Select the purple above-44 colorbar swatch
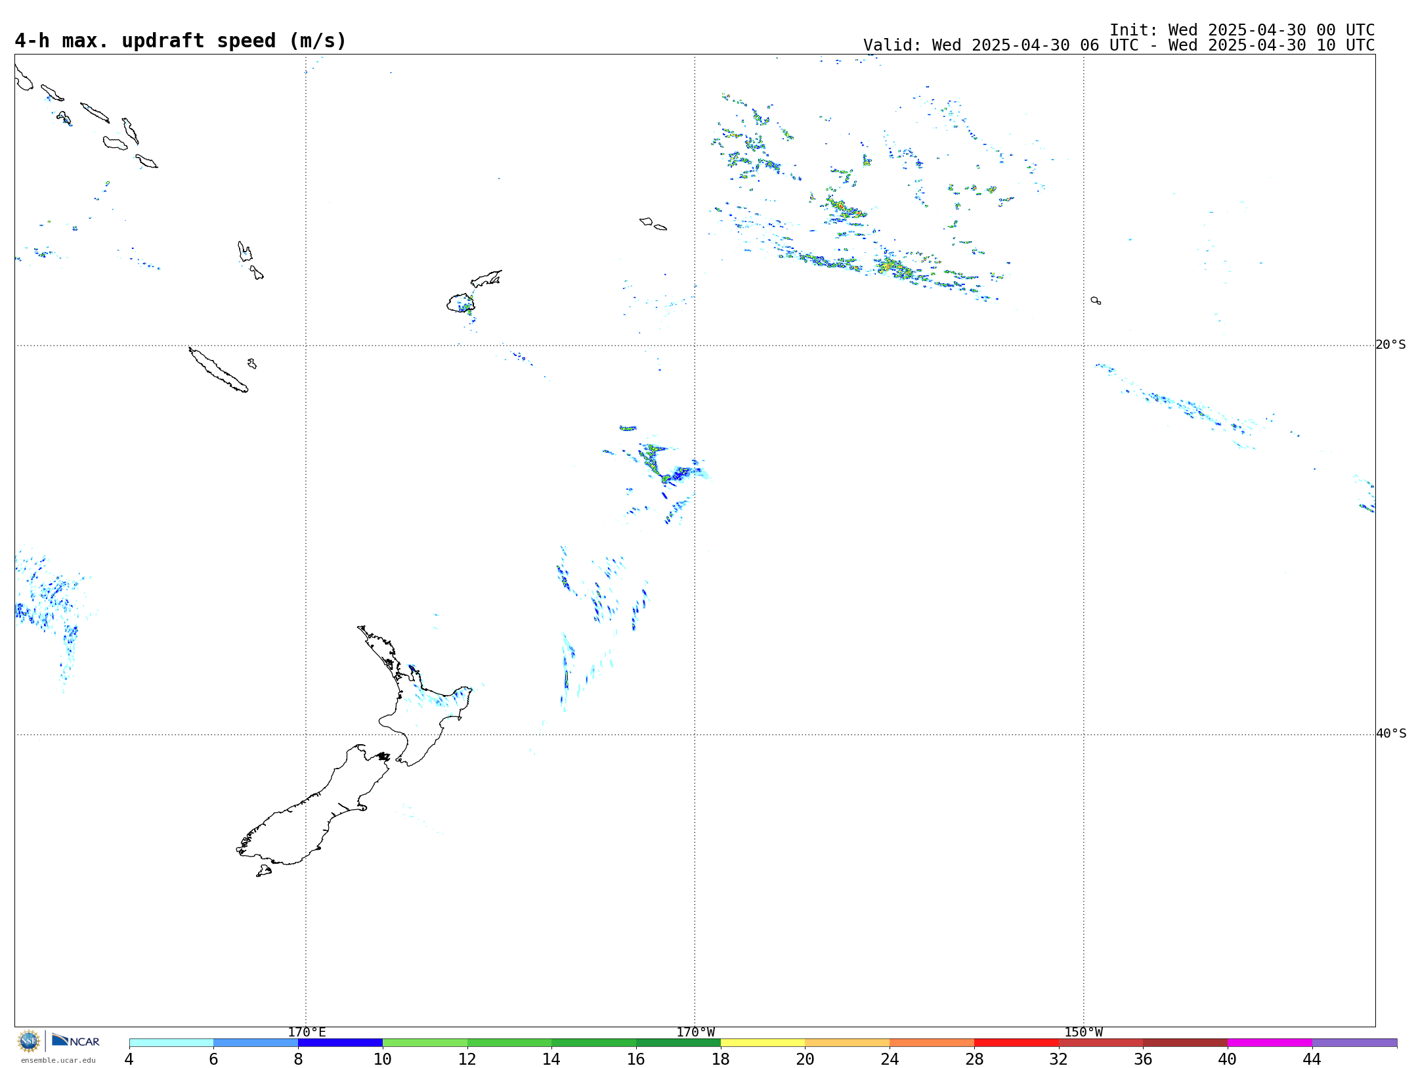The height and width of the screenshot is (1068, 1418). 1354,1043
